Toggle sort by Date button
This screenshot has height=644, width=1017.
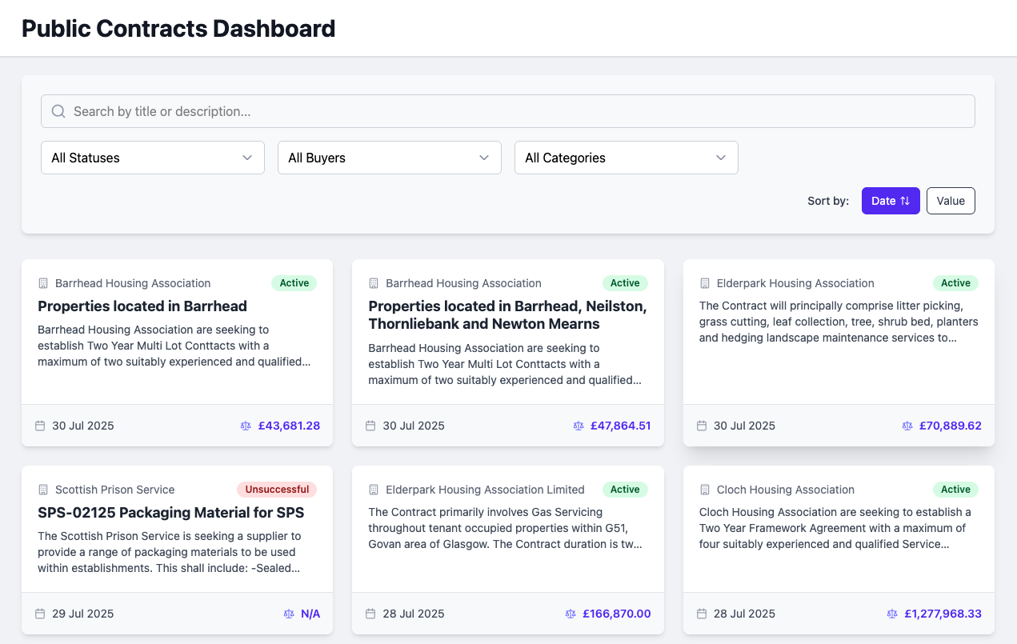[891, 201]
